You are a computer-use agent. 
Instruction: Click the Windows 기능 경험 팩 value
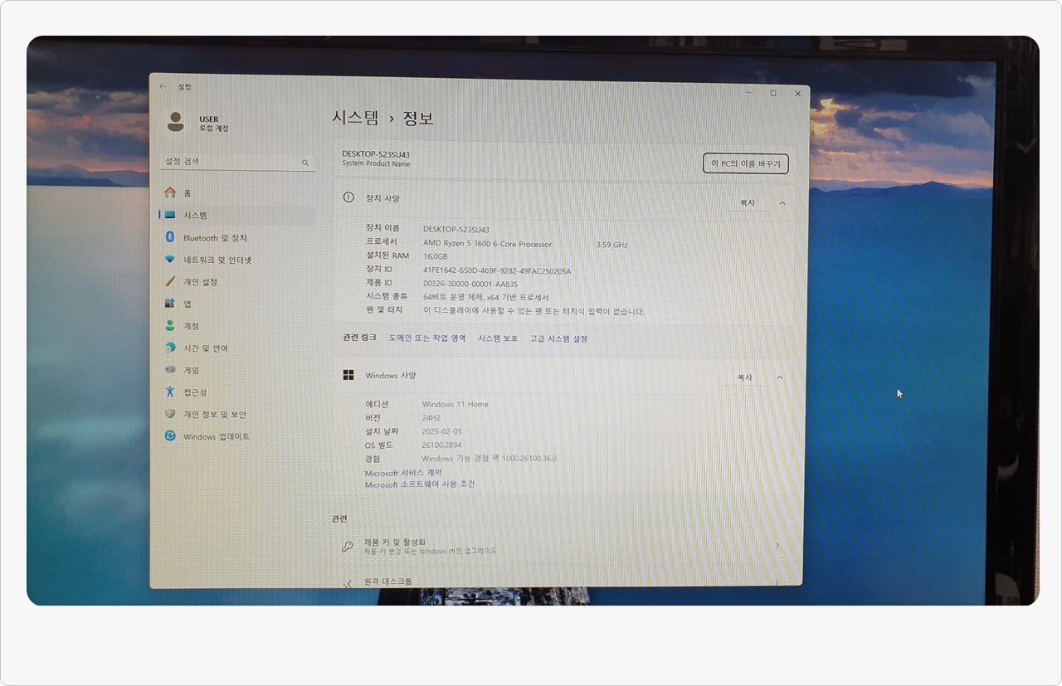click(490, 458)
